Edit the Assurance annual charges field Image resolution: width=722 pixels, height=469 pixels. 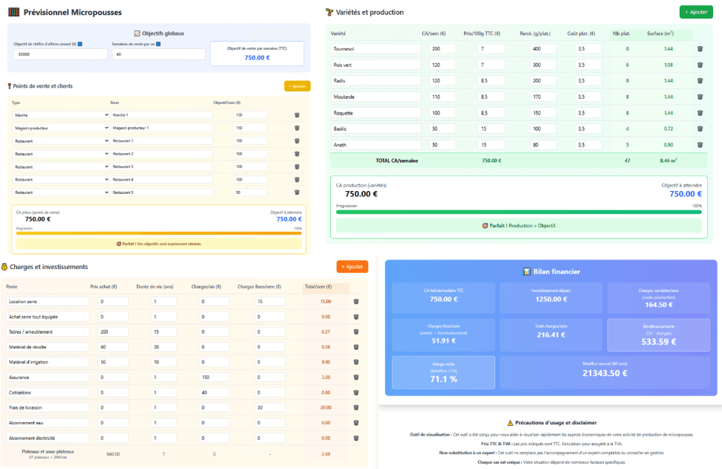tap(214, 378)
